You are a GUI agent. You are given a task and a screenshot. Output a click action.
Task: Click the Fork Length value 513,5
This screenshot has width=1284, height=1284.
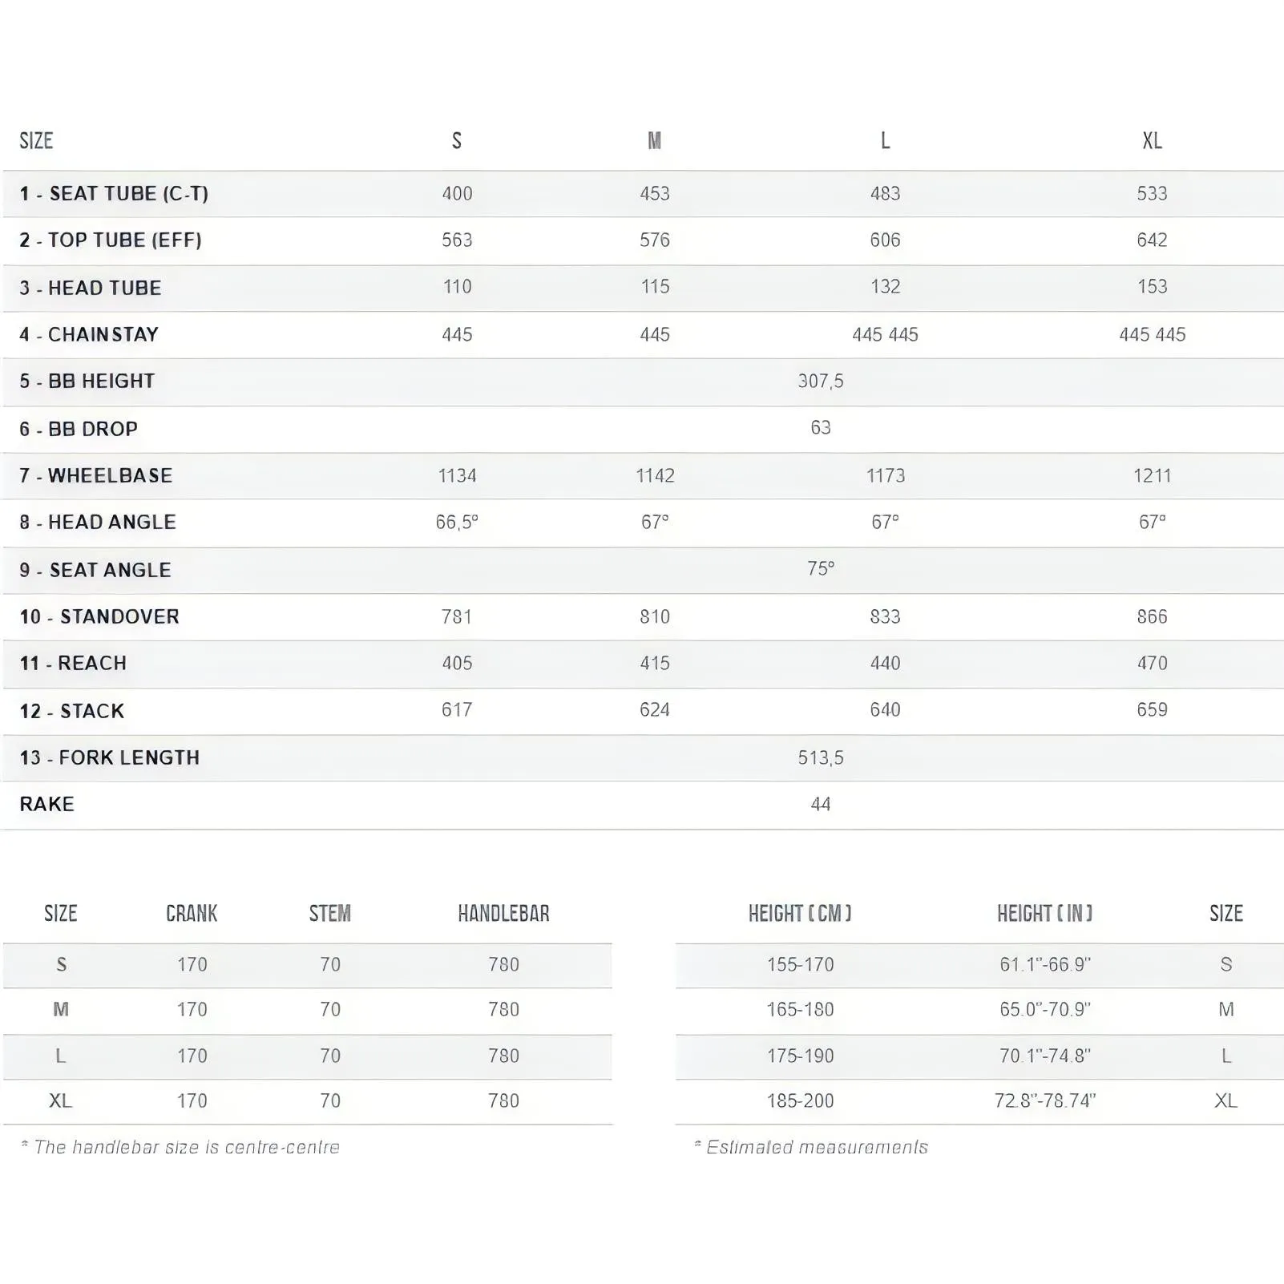click(821, 758)
